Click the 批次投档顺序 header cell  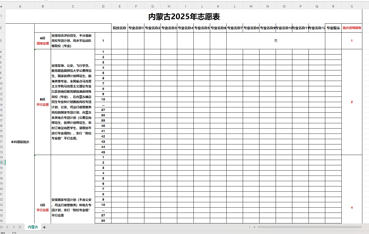coord(352,28)
